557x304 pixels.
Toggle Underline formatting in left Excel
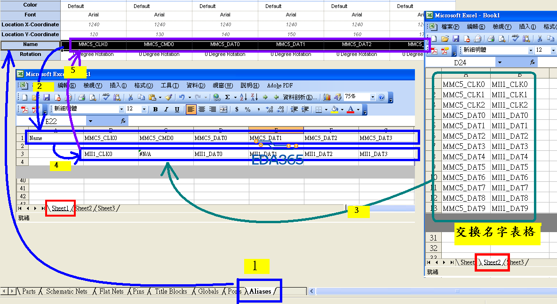(x=177, y=109)
